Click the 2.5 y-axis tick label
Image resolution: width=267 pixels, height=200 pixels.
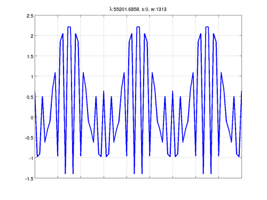[x=30, y=16]
